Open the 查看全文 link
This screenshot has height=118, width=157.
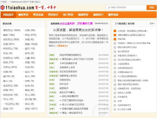[62, 46]
